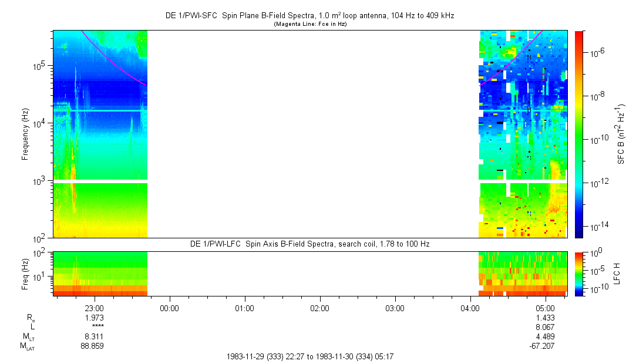Image resolution: width=636 pixels, height=364 pixels.
Task: Click the 03:00 time axis label
Action: pyautogui.click(x=395, y=308)
